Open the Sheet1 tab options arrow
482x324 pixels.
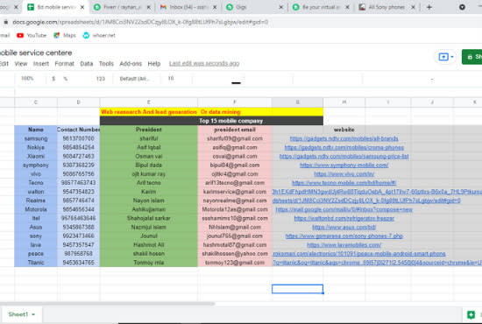pos(33,314)
